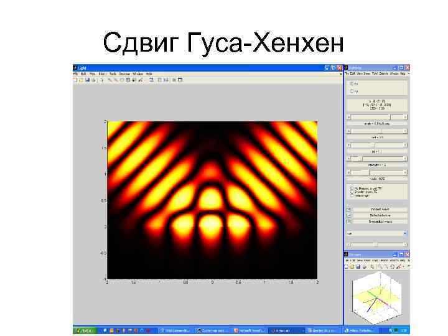The width and height of the screenshot is (448, 336).
Task: Open Desktop menu in Light window
Action: point(124,73)
